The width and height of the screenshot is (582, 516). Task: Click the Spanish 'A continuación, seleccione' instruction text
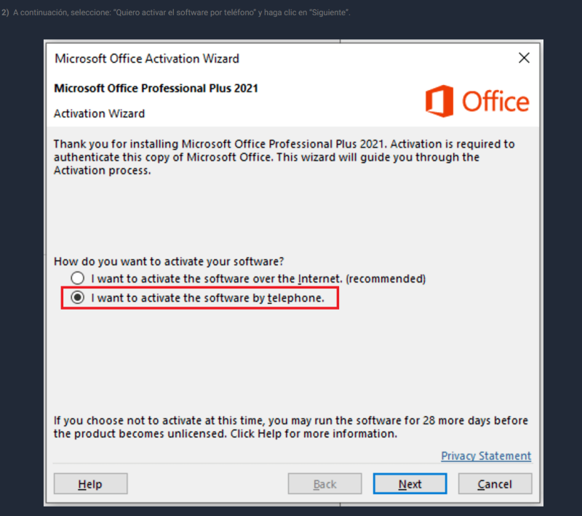pyautogui.click(x=182, y=12)
